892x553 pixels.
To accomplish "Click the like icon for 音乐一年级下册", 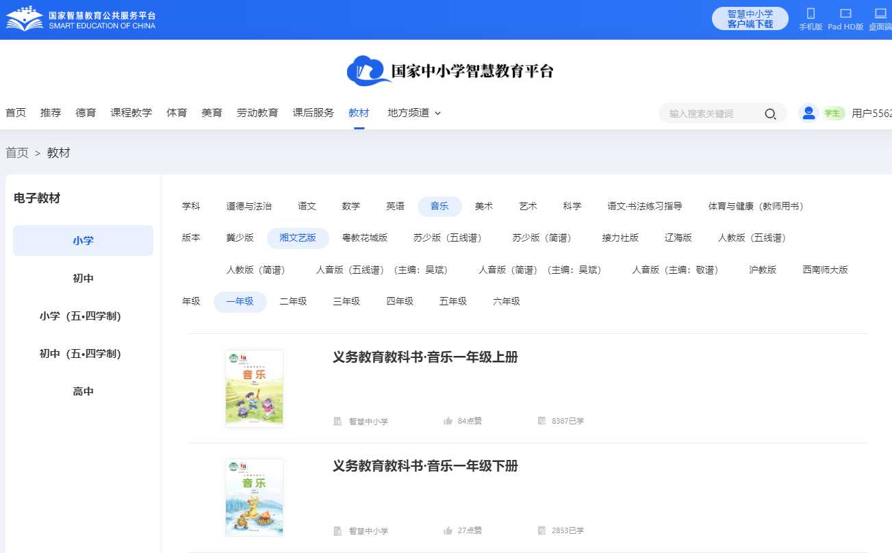I will 448,530.
